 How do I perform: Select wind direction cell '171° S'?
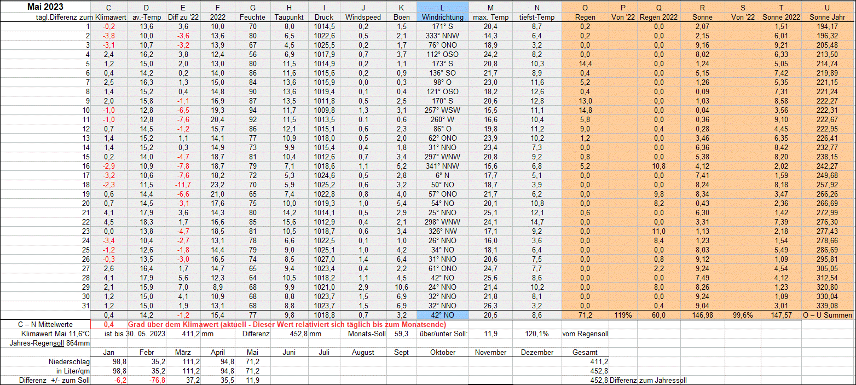(442, 26)
